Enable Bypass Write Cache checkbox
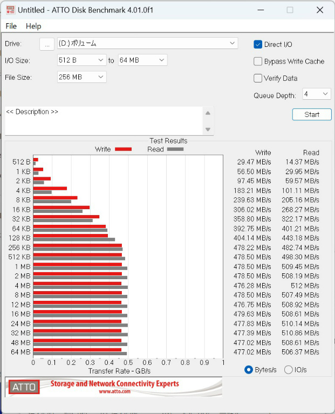 coord(258,61)
